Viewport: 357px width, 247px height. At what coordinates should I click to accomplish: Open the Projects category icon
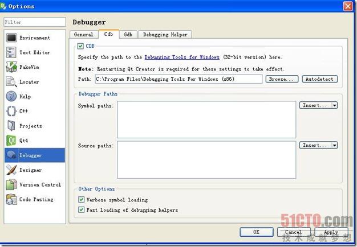pyautogui.click(x=11, y=126)
